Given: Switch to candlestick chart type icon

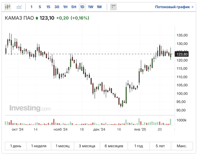Looking at the screenshot, I should (x=8, y=7).
